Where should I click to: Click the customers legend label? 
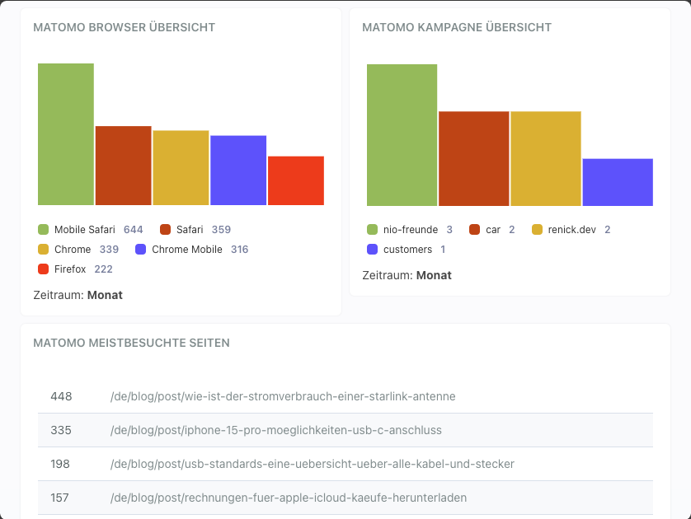point(407,249)
